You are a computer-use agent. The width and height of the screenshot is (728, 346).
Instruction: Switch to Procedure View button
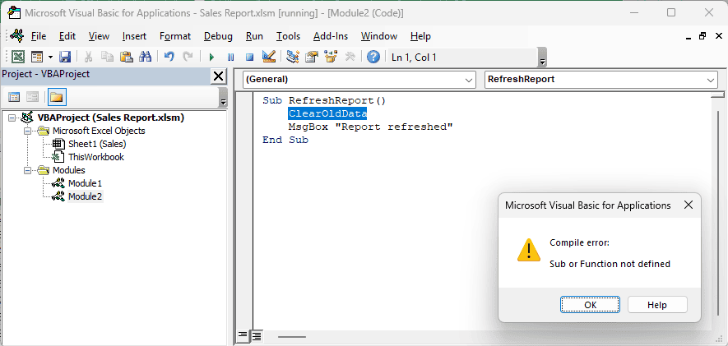[243, 335]
